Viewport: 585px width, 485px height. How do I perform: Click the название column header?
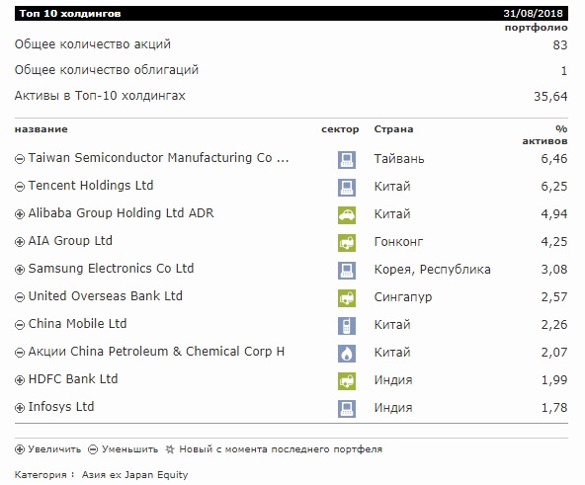(x=42, y=129)
